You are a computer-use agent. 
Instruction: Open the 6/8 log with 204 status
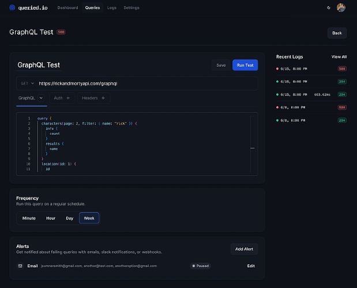tap(311, 120)
